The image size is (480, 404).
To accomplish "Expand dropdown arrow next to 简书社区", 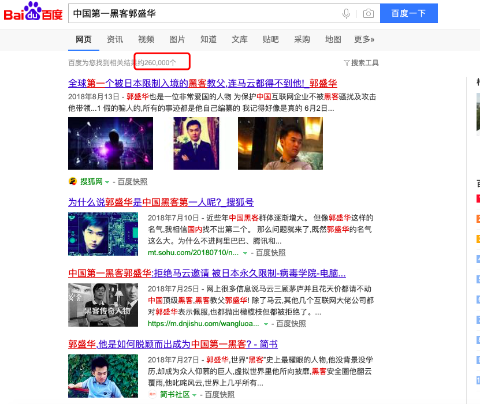I will pos(195,395).
